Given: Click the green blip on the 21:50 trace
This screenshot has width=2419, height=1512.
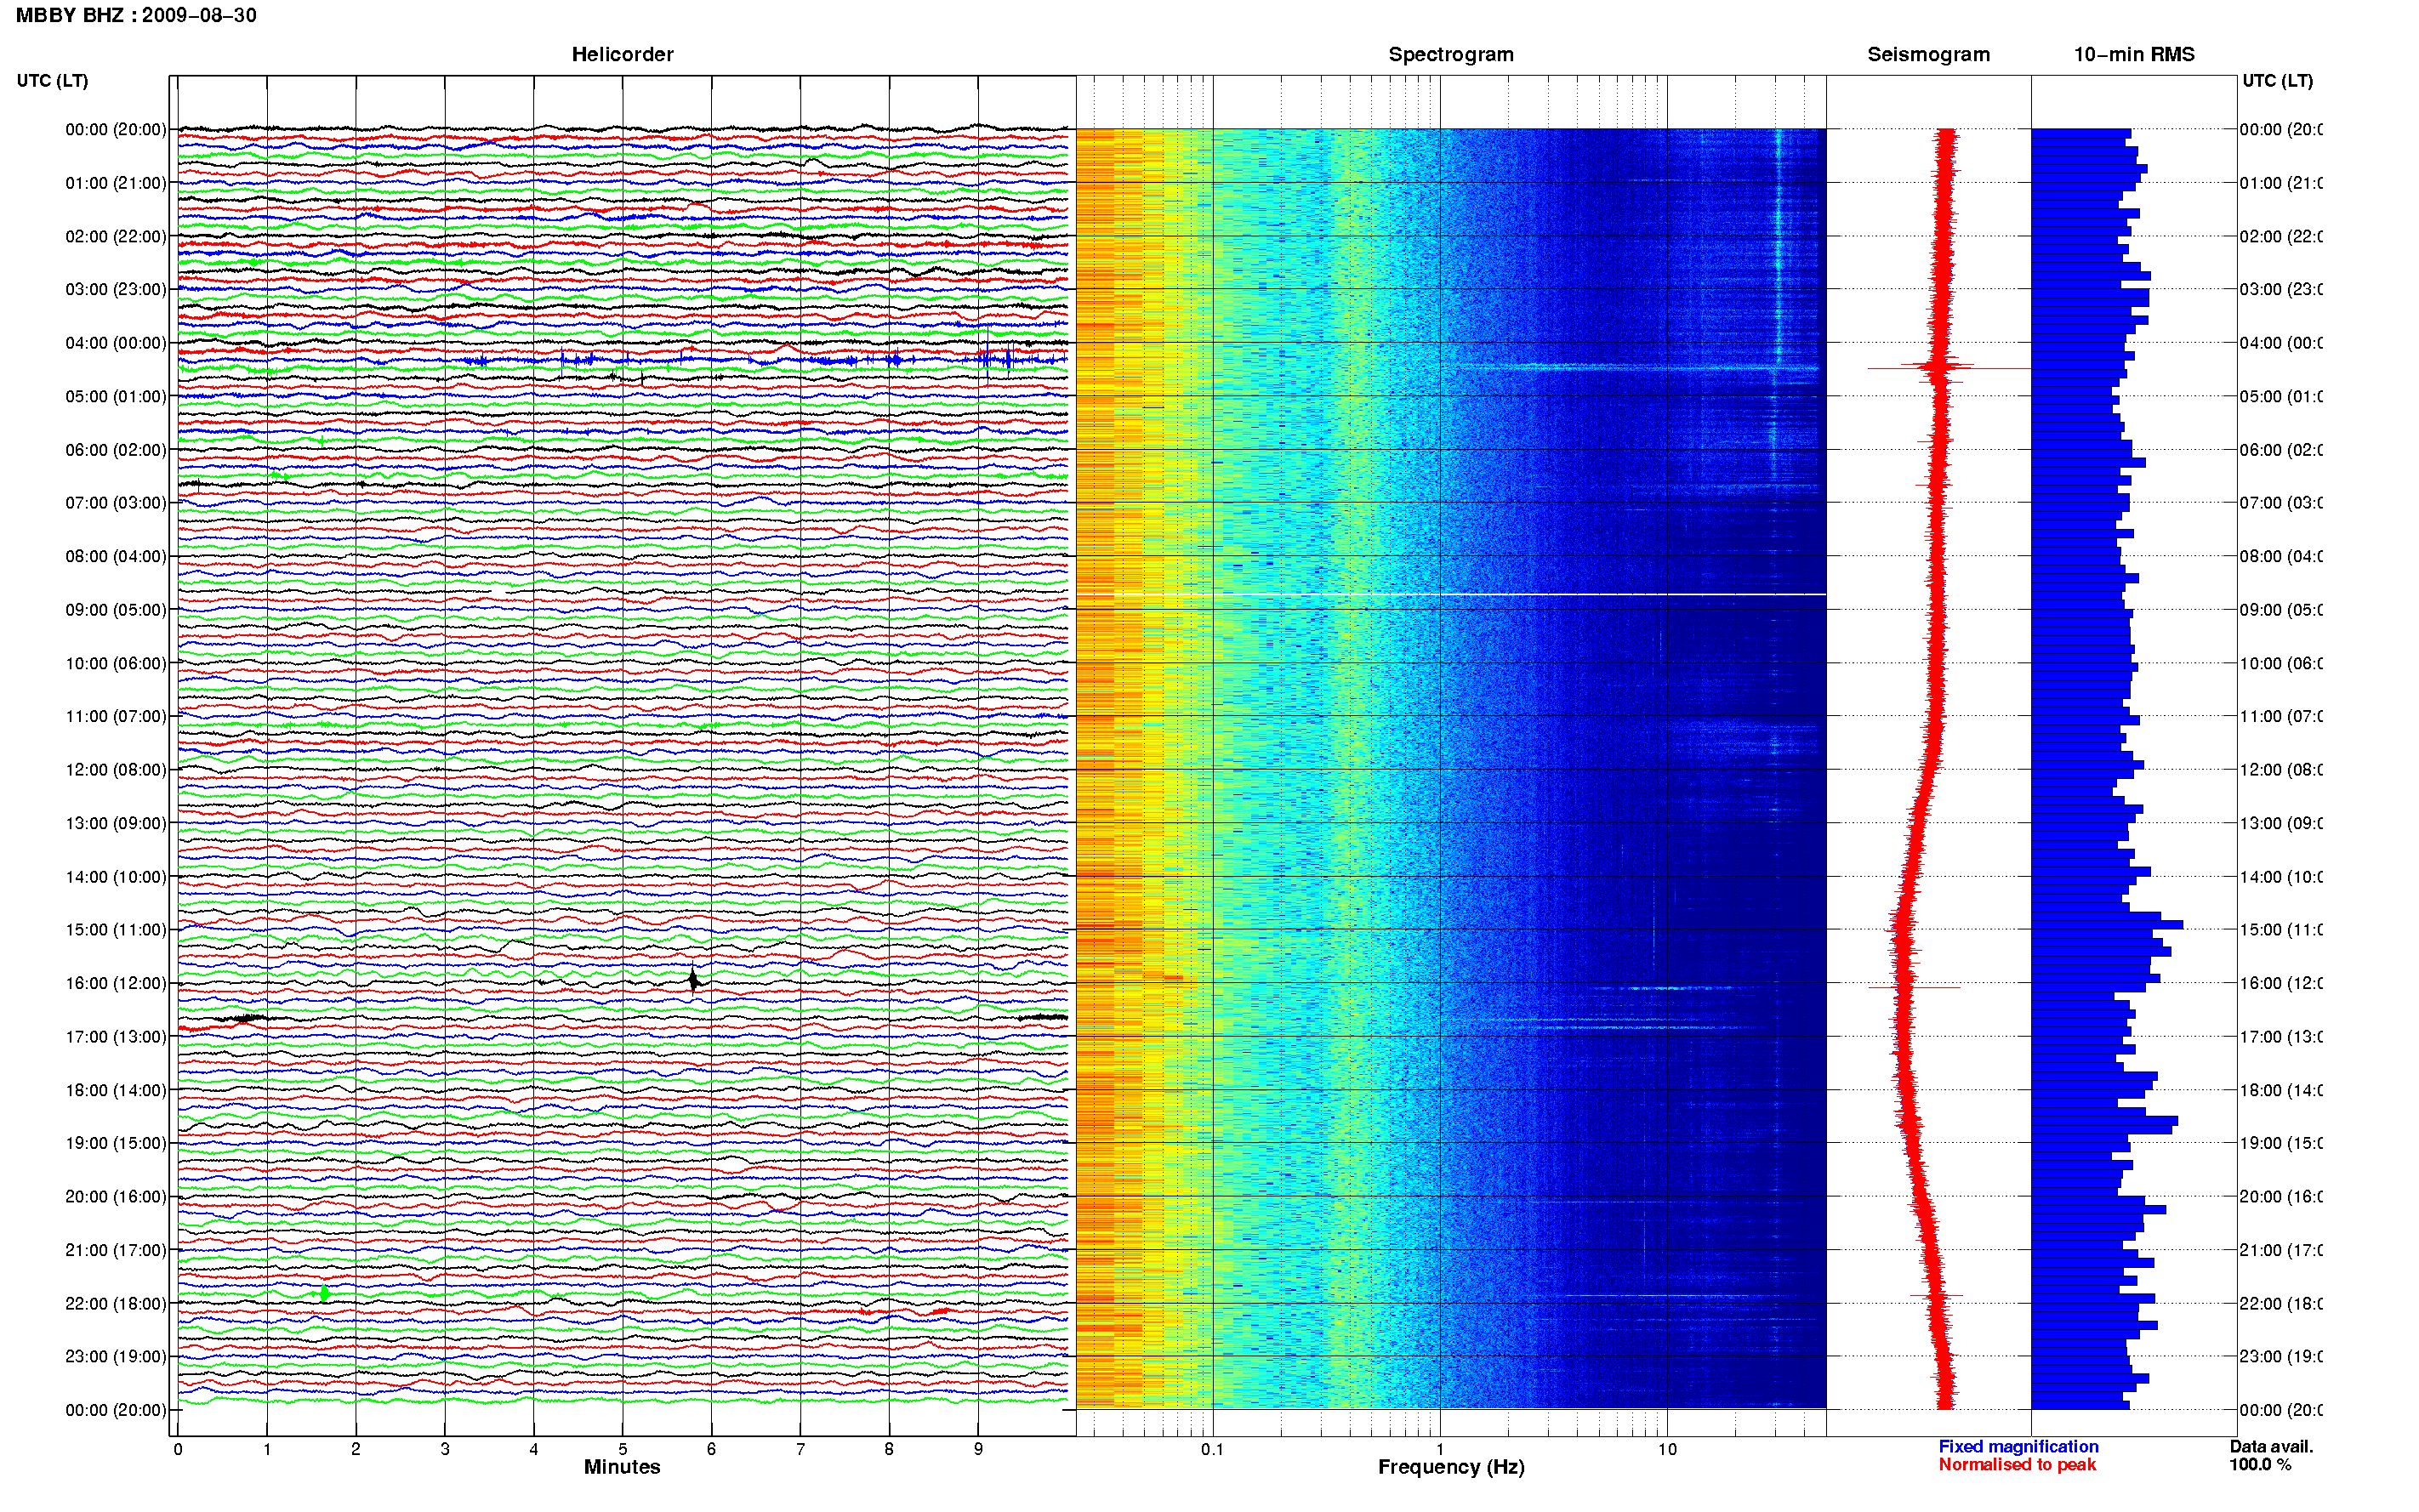Looking at the screenshot, I should point(323,1293).
